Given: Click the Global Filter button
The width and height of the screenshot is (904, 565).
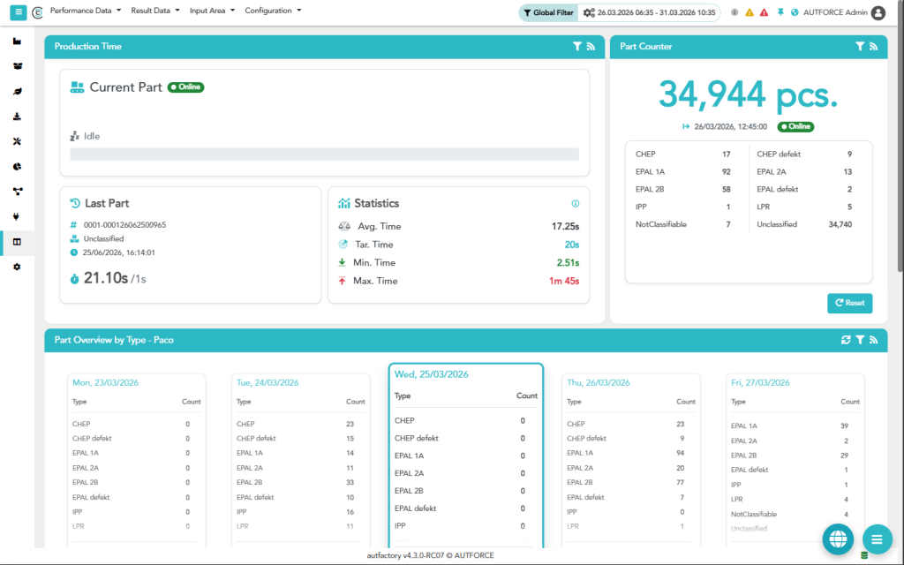Looking at the screenshot, I should pos(548,12).
